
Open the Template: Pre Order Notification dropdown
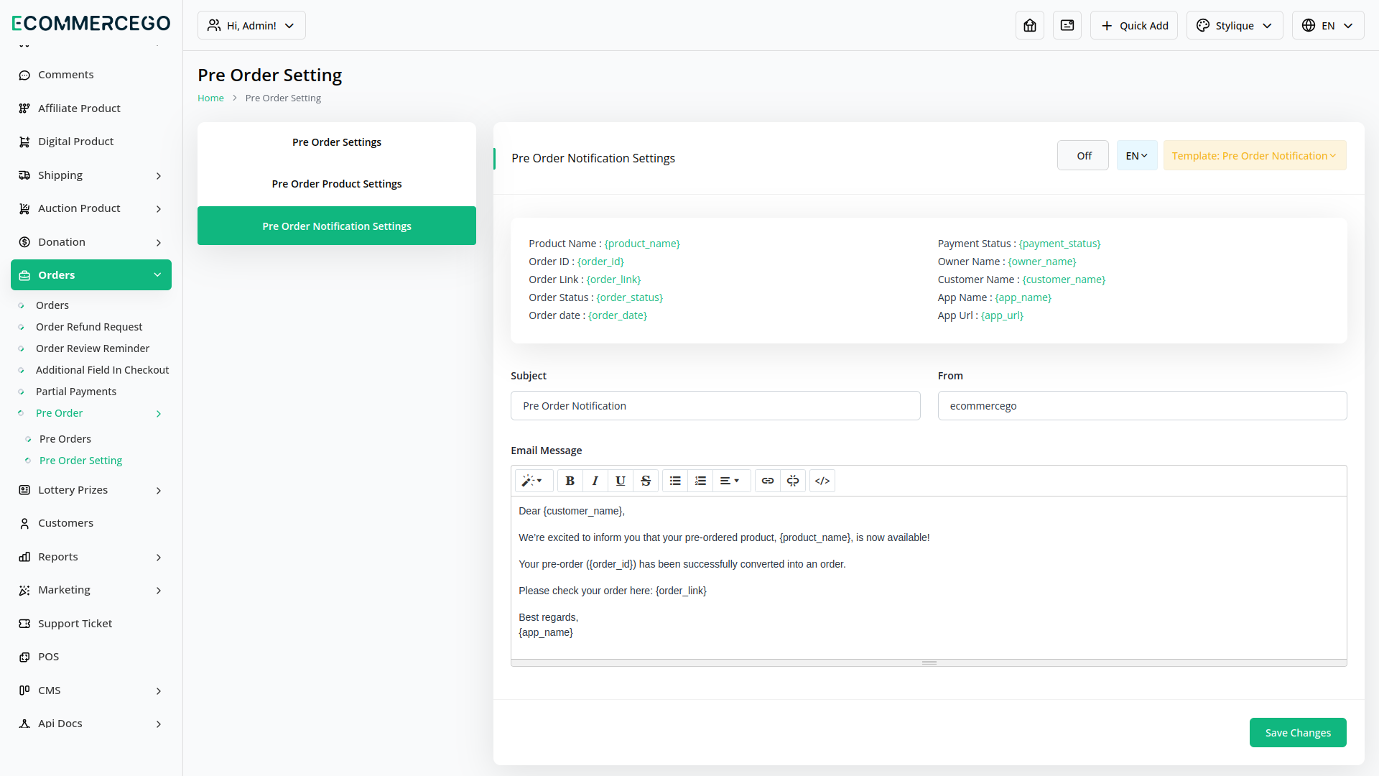(1255, 156)
